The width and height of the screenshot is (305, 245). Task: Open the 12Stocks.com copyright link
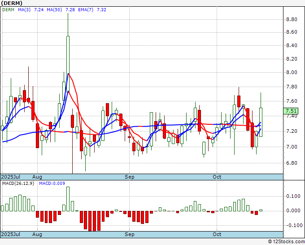[x=286, y=241]
